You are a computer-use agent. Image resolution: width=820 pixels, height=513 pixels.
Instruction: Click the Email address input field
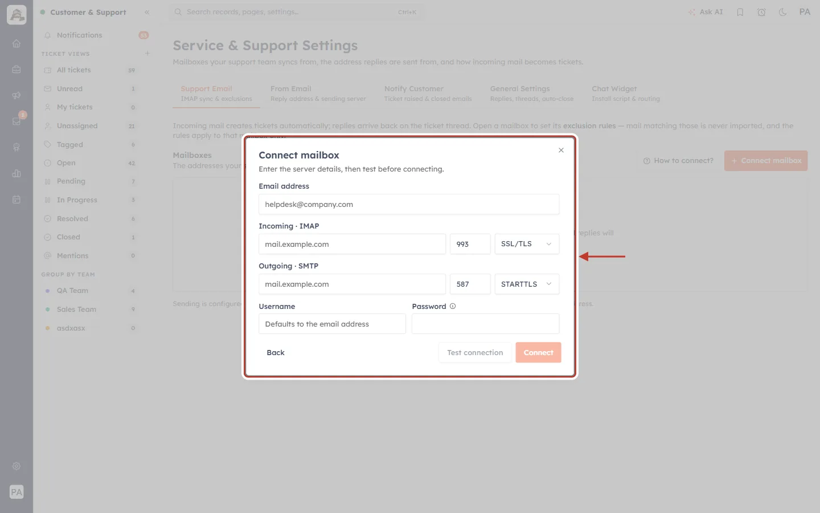tap(409, 204)
